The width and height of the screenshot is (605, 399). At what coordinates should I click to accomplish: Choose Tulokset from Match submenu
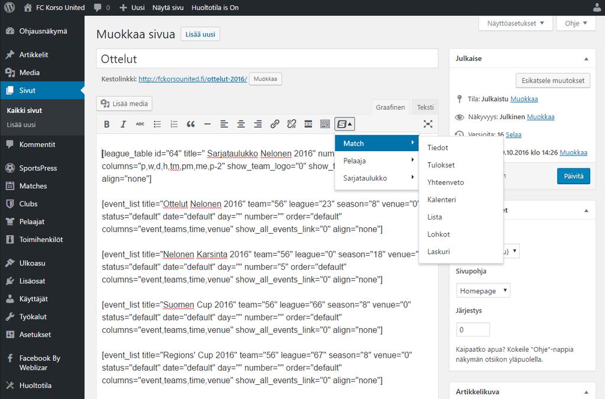pyautogui.click(x=461, y=165)
